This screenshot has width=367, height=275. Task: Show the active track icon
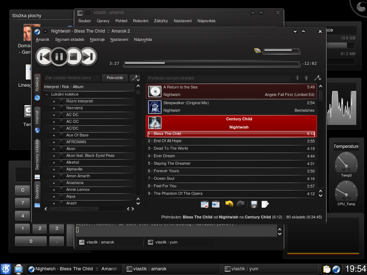[215, 204]
